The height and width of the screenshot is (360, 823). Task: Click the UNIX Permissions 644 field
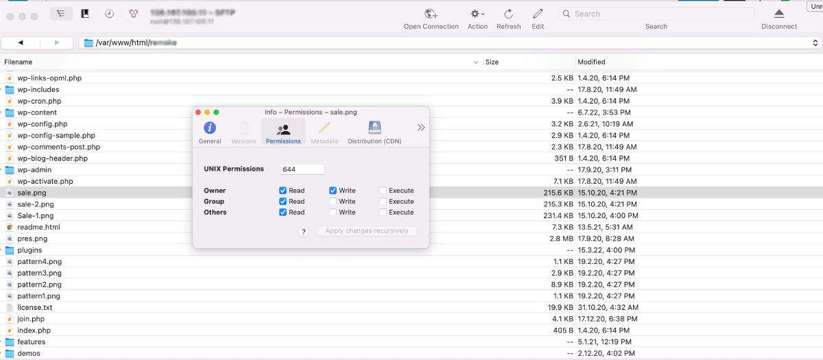pyautogui.click(x=302, y=169)
